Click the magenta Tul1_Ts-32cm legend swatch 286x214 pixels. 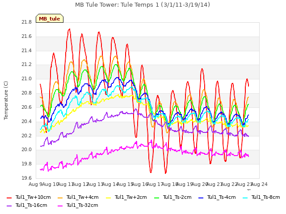click(x=60, y=206)
